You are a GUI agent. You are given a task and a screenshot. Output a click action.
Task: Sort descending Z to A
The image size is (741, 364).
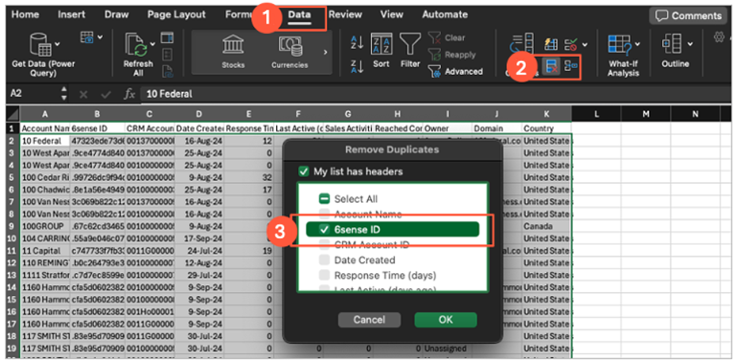357,65
